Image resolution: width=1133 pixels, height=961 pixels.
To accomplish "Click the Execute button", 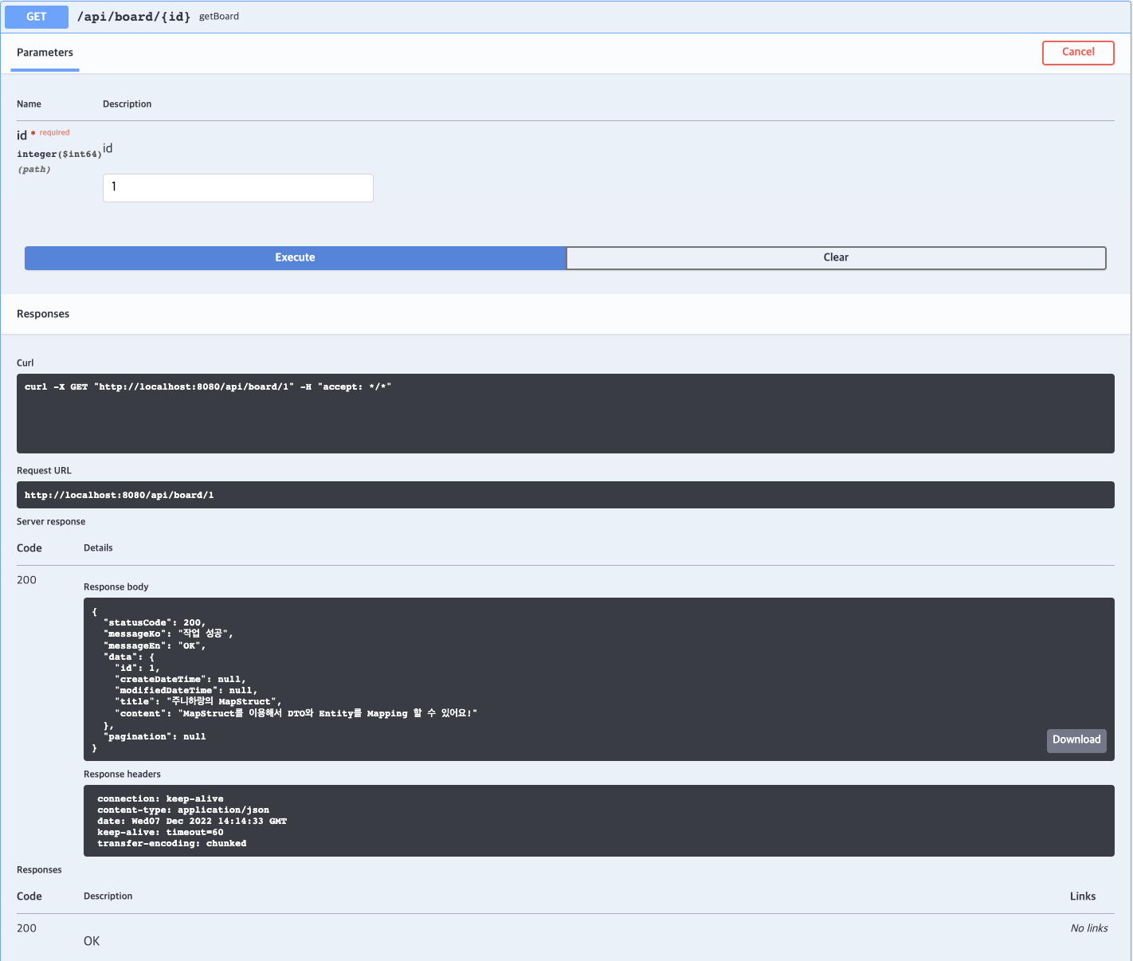I will (296, 258).
